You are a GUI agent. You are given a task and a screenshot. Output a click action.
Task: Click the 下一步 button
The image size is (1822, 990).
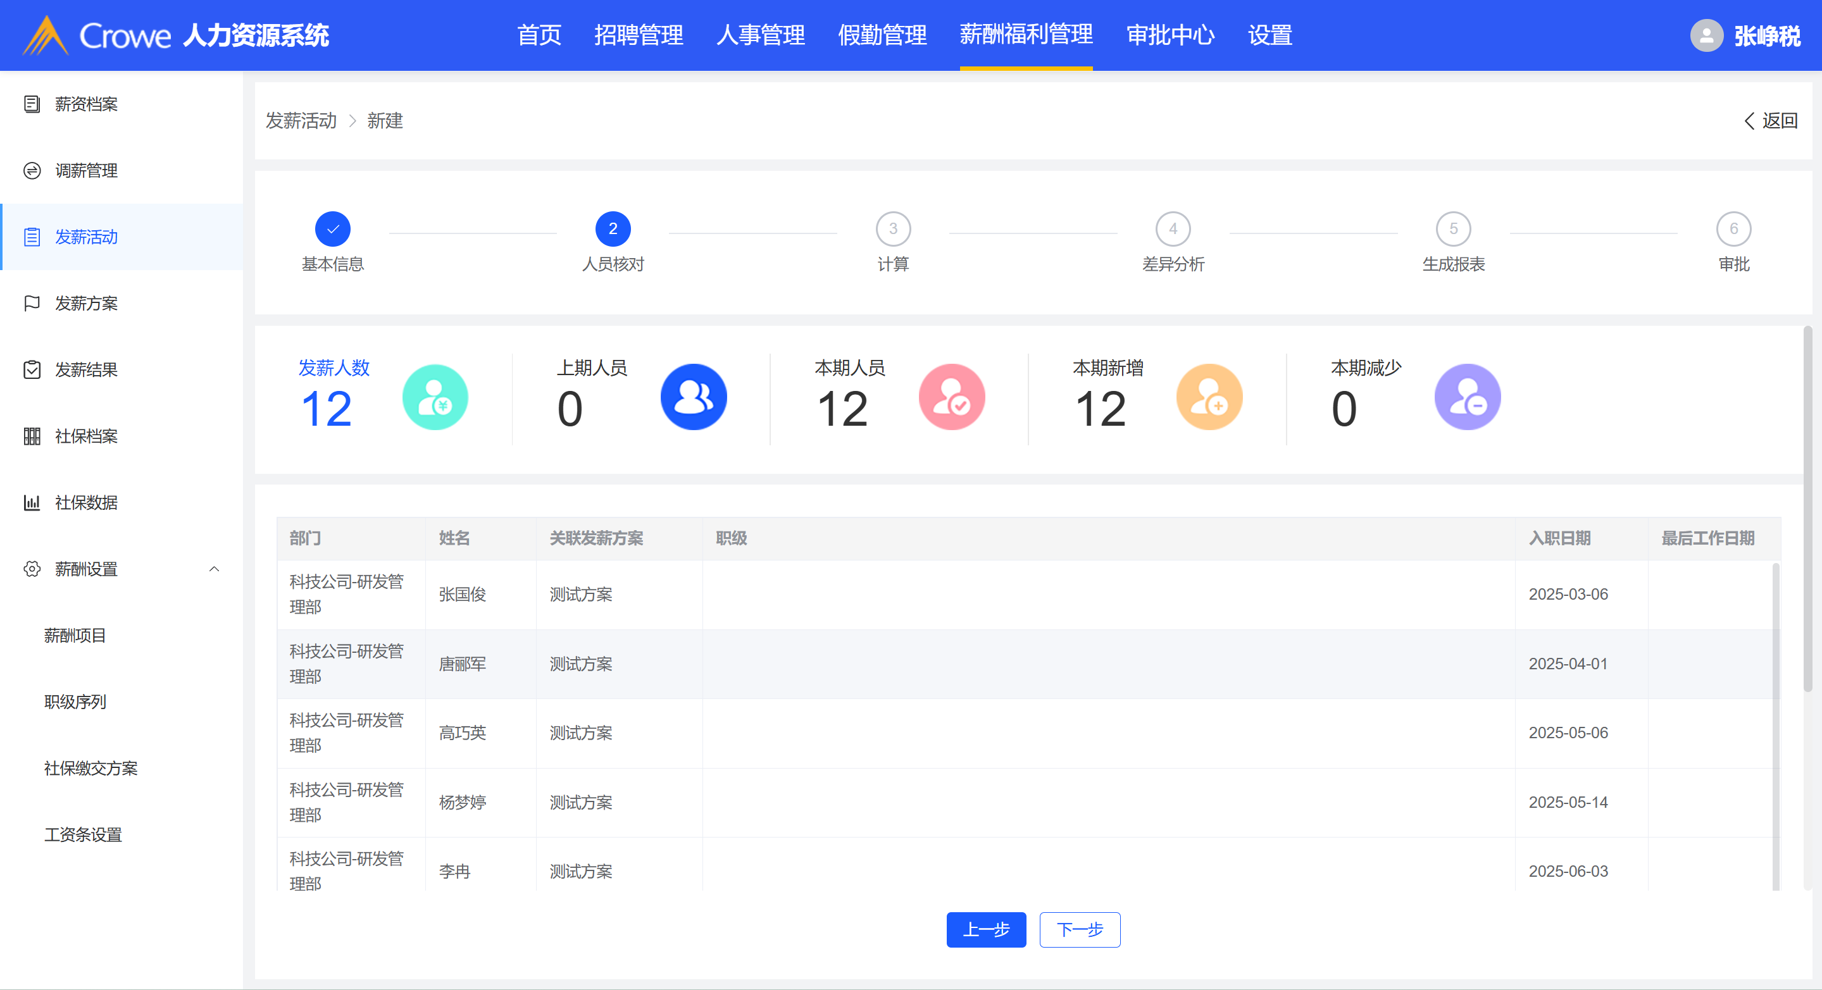1079,929
